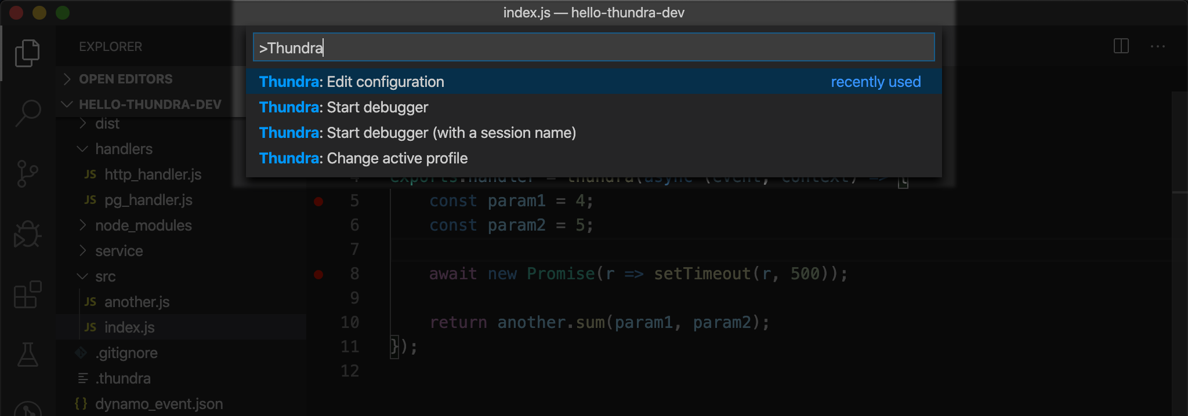This screenshot has height=416, width=1188.
Task: Select Thundra: Start debugger command
Action: [x=593, y=107]
